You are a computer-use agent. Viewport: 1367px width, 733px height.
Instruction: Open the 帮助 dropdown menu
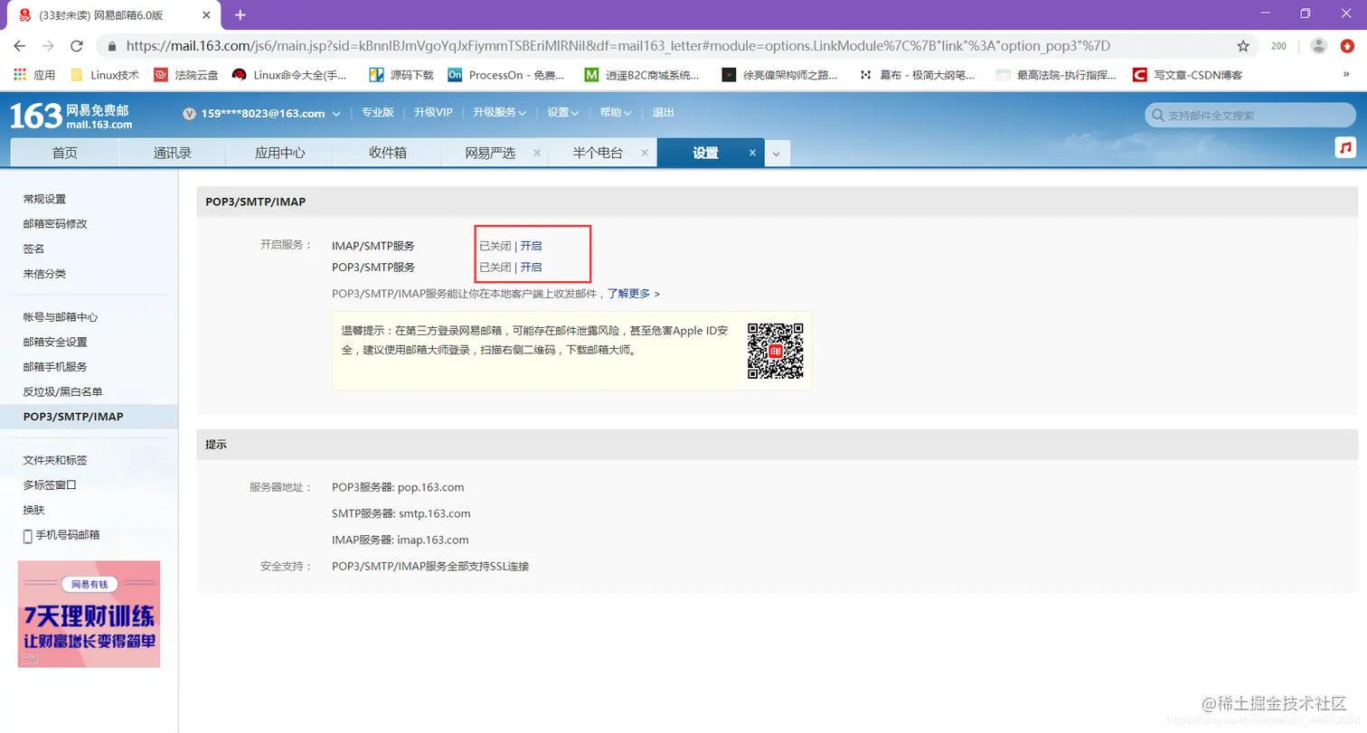(x=616, y=113)
